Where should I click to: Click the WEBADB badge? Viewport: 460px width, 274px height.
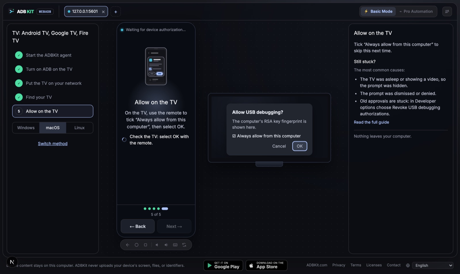(x=45, y=12)
